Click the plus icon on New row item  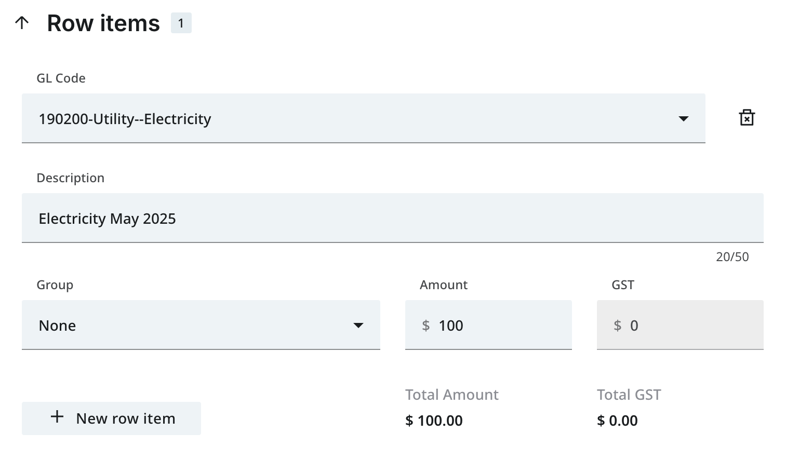click(x=57, y=417)
